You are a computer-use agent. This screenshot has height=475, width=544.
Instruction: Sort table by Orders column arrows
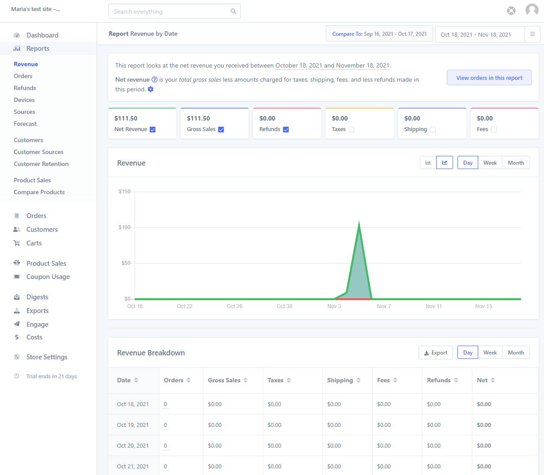pyautogui.click(x=189, y=380)
